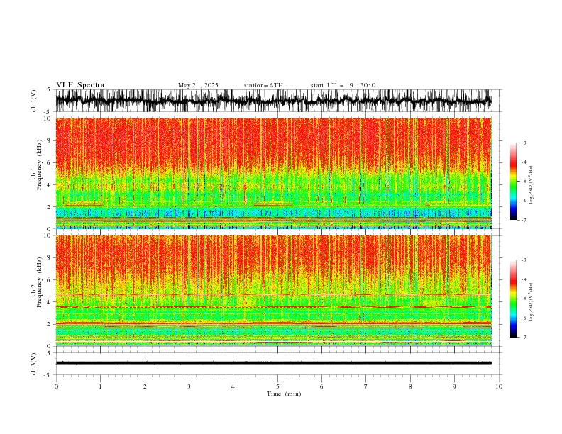Click time axis tick label "9"
Viewport: 562px width, 434px height.
454,386
